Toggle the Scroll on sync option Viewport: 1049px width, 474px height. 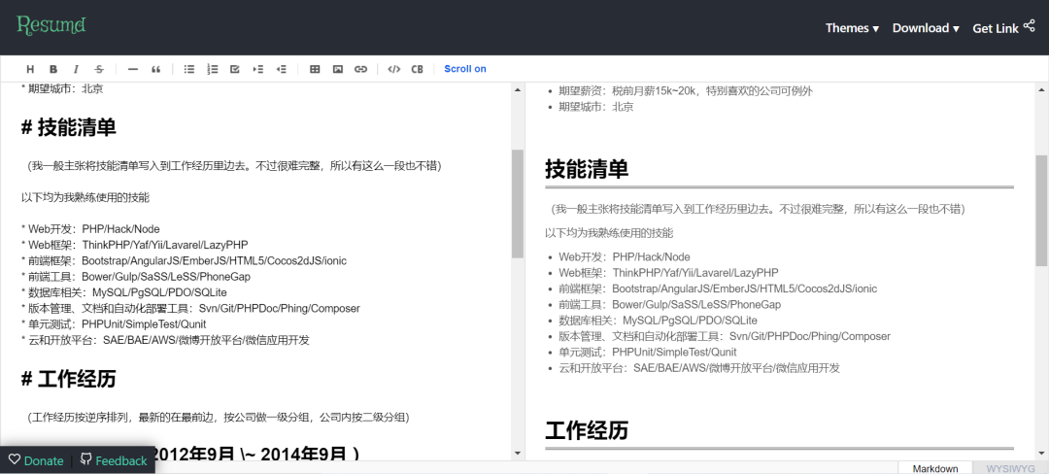click(465, 69)
